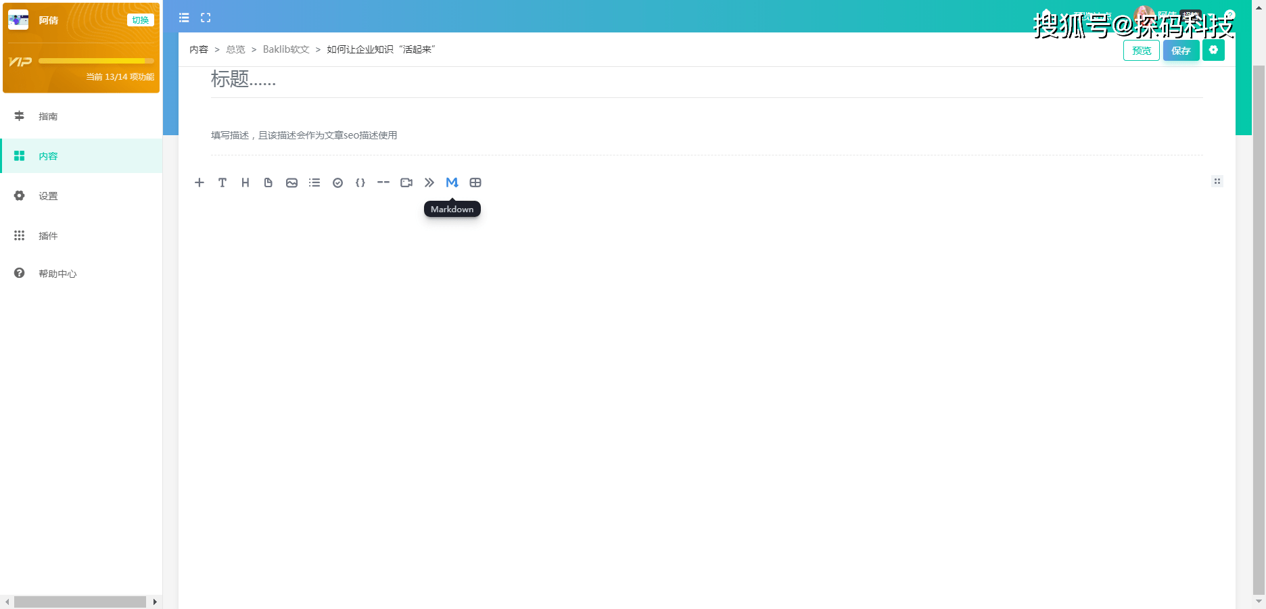Insert a file attachment block icon
This screenshot has height=609, width=1266.
click(268, 182)
